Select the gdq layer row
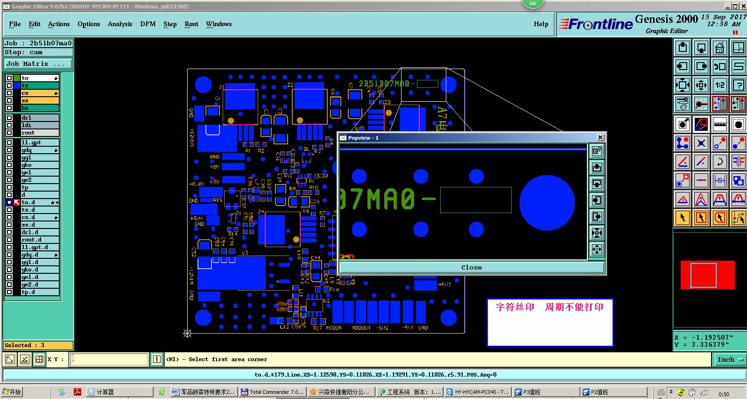The height and width of the screenshot is (399, 747). (40, 150)
